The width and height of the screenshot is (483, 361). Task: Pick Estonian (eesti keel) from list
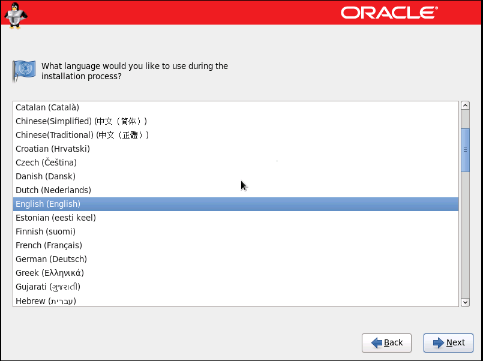[x=56, y=218]
